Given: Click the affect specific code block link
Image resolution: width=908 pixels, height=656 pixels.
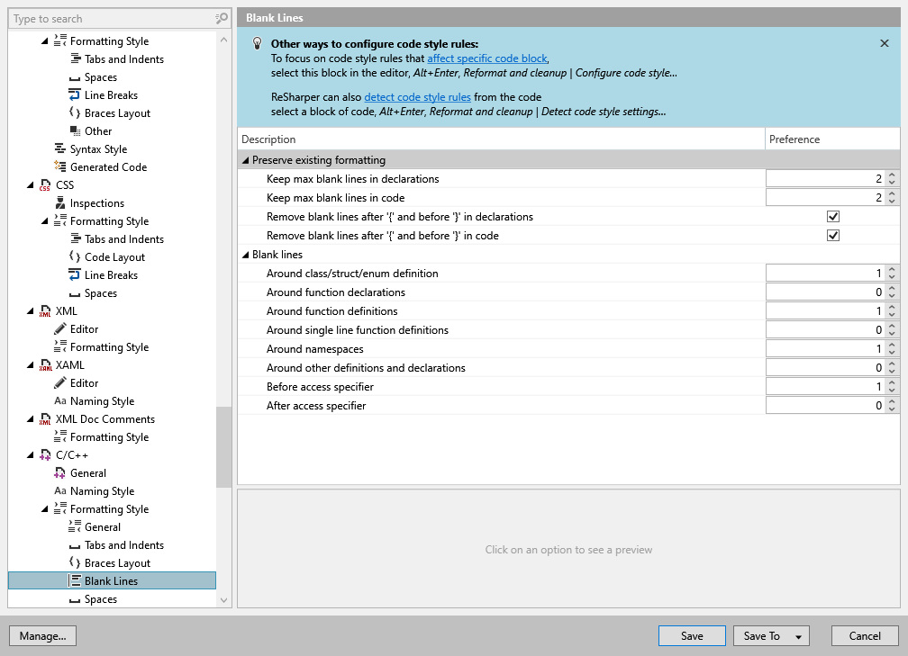Looking at the screenshot, I should click(487, 58).
